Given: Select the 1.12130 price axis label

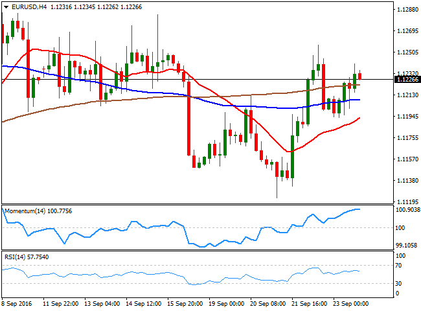Looking at the screenshot, I should coord(407,95).
